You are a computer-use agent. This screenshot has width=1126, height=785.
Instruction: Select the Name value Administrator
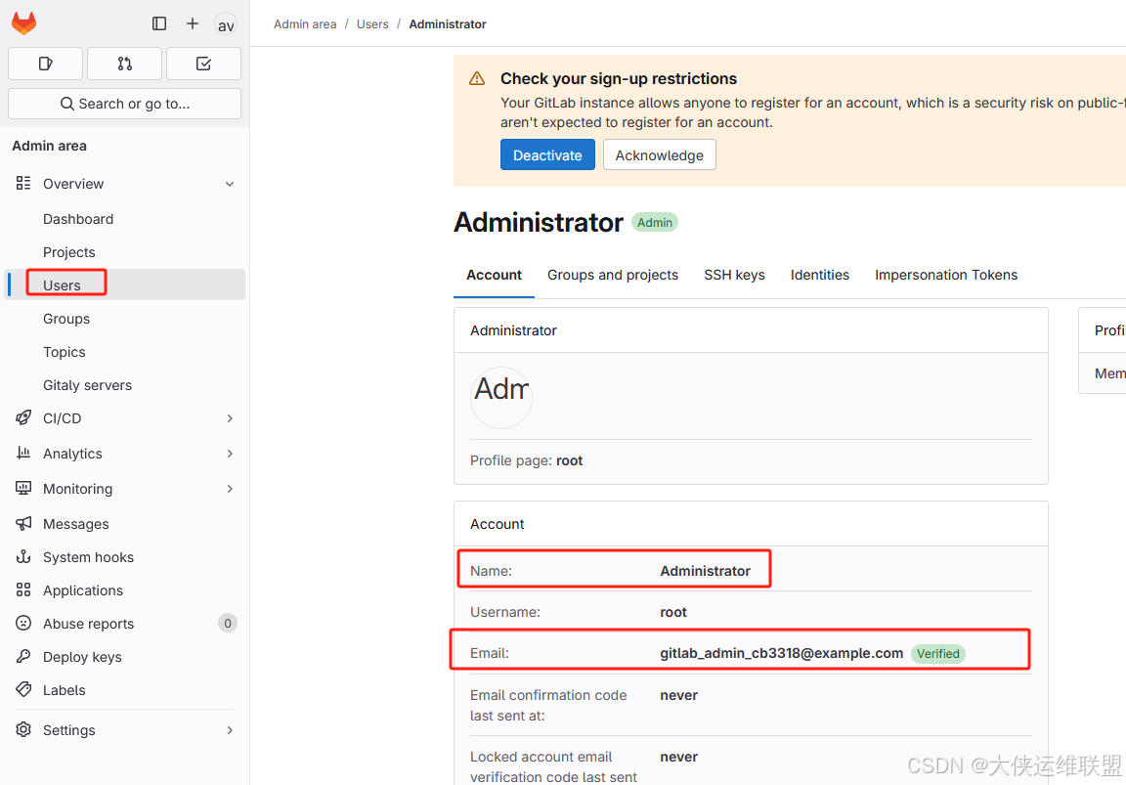(x=705, y=571)
